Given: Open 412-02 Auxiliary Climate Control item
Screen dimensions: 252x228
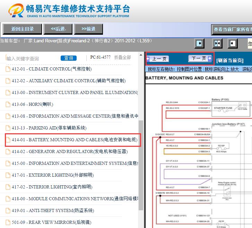Looking at the screenshot, I should 69,81.
